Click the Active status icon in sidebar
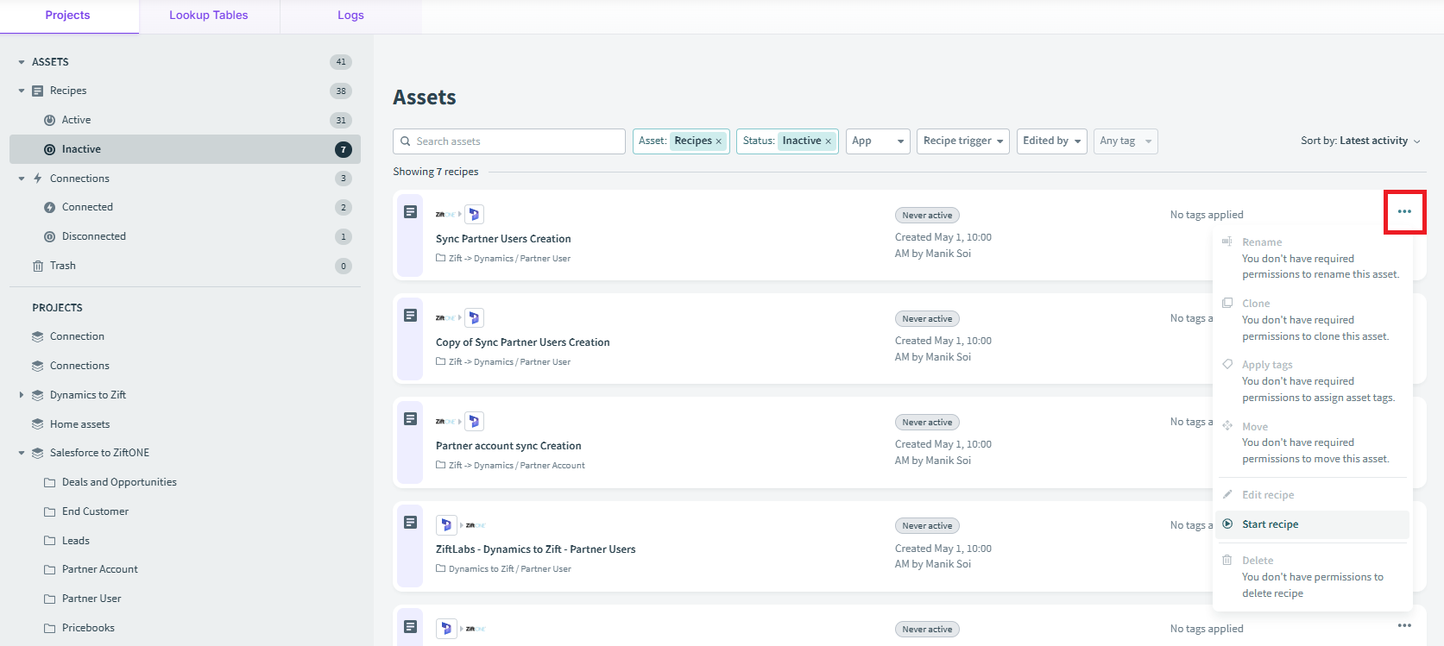Viewport: 1444px width, 646px height. tap(50, 120)
